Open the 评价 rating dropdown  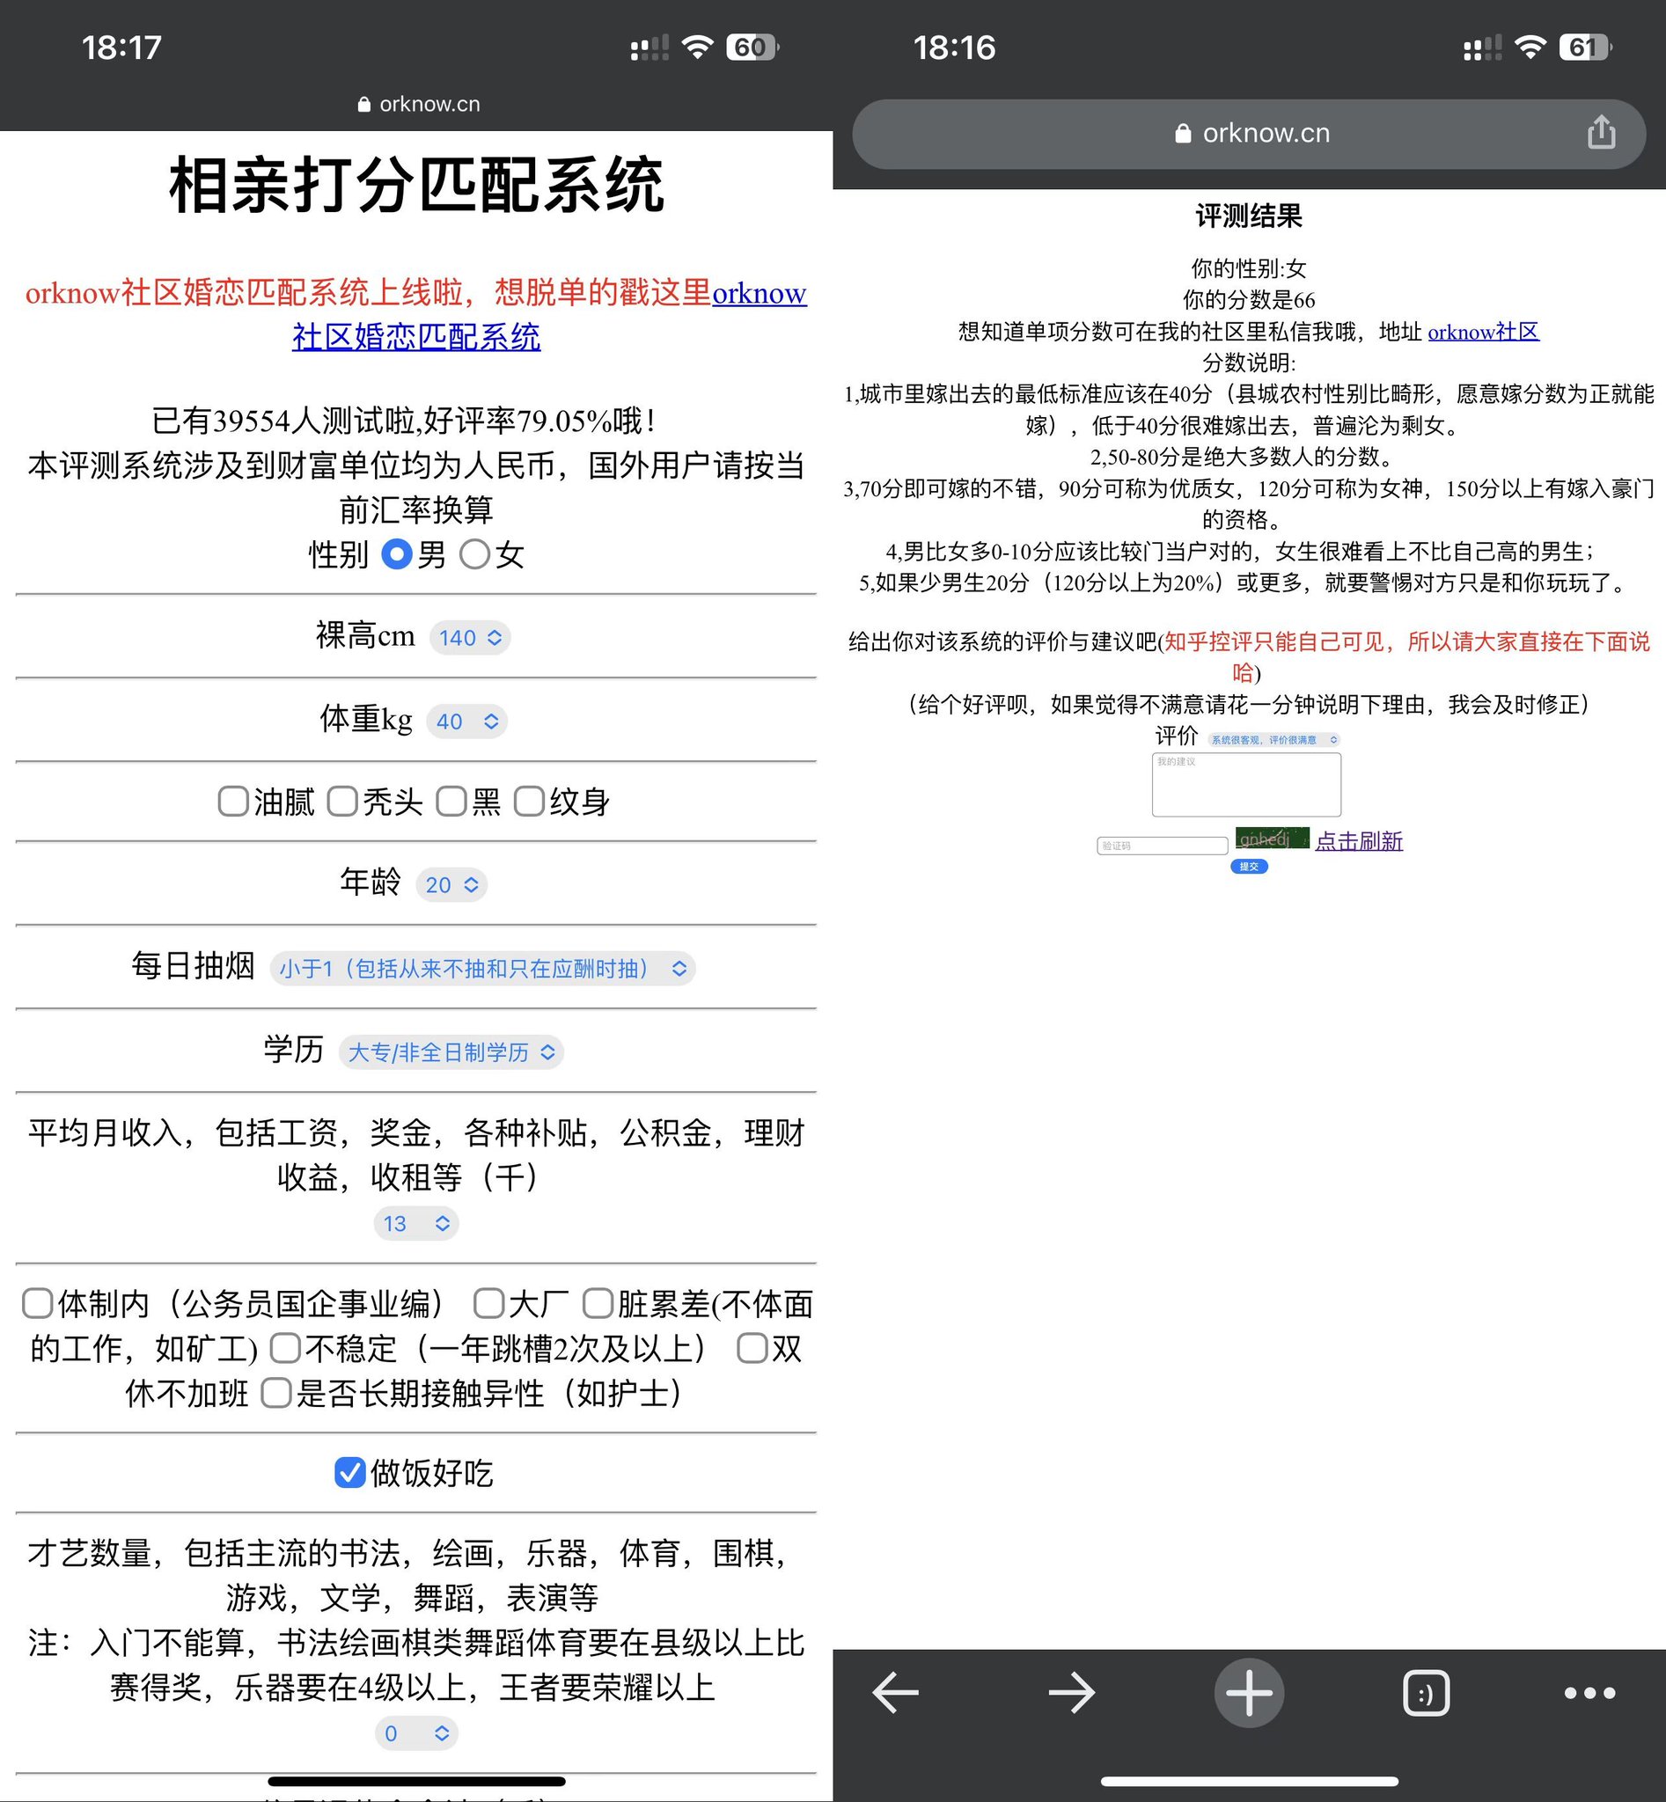pyautogui.click(x=1273, y=738)
